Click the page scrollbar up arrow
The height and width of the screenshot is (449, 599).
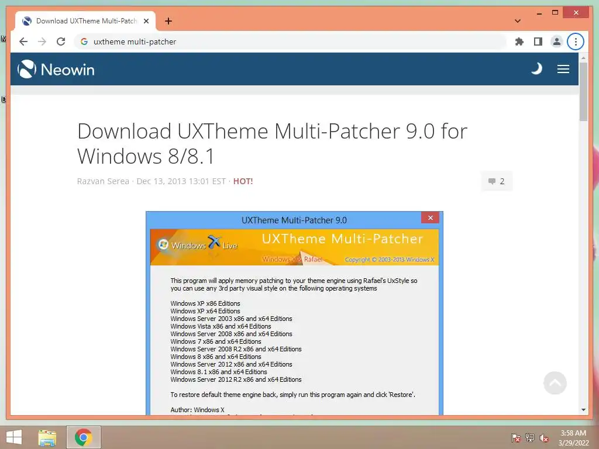tap(583, 58)
